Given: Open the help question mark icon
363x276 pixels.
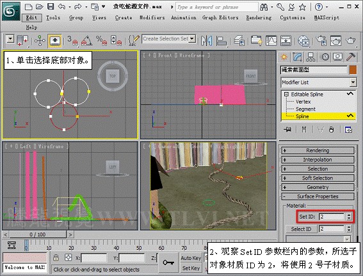Looking at the screenshot, I should tap(319, 7).
